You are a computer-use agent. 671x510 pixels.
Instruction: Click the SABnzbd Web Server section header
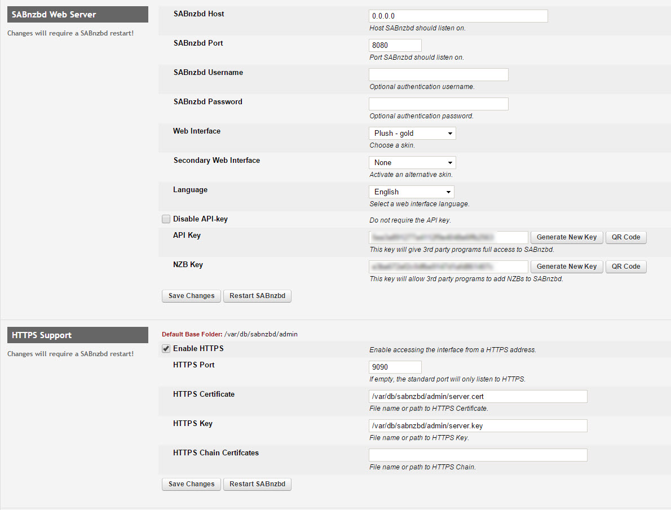tap(78, 15)
